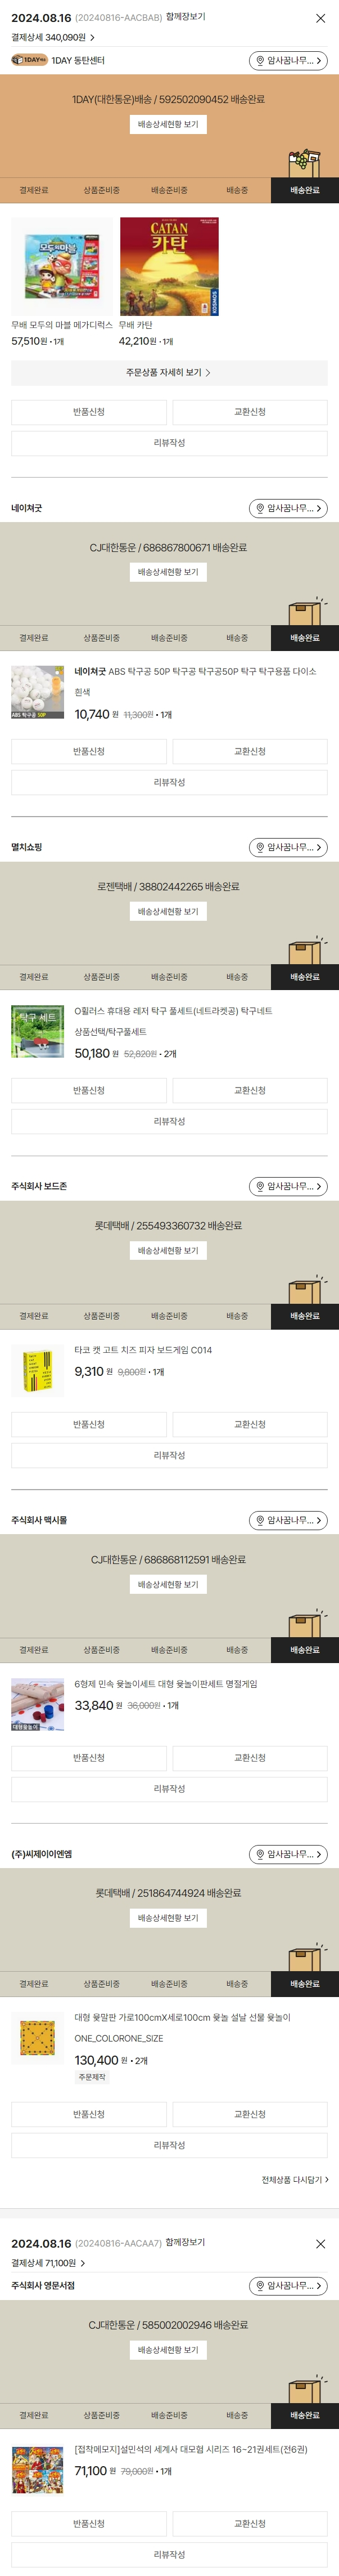Close the 20240816-AACBAB order with the X icon
Screen dimensions: 339x2576
320,18
